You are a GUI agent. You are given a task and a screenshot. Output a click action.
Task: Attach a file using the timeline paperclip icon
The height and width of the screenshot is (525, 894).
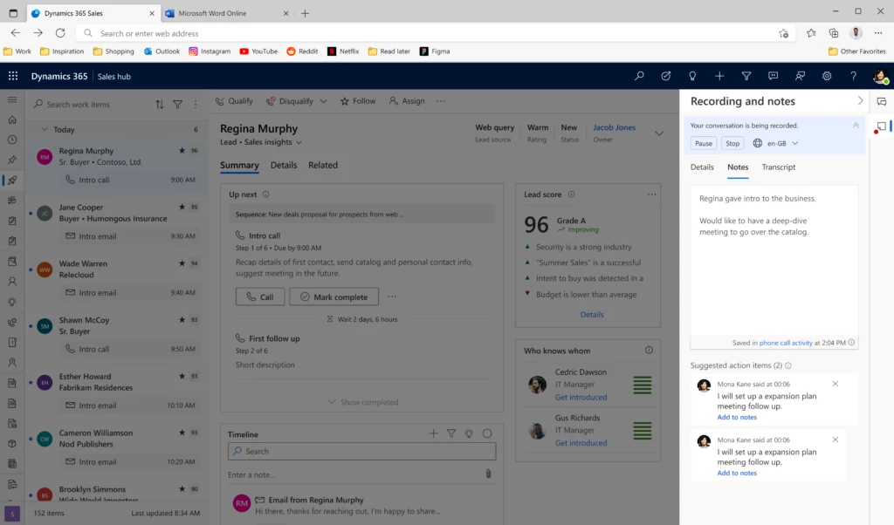(488, 474)
